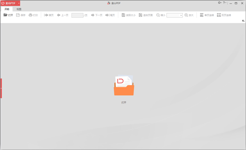Click the 打开 folder icon in toolbar

point(5,15)
